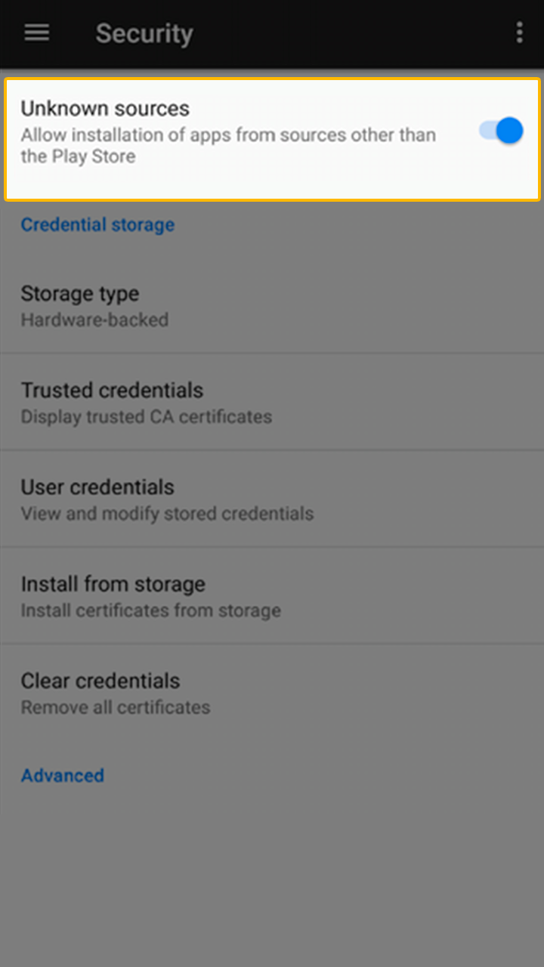Tap the Security title in the toolbar
544x967 pixels.
pos(144,33)
